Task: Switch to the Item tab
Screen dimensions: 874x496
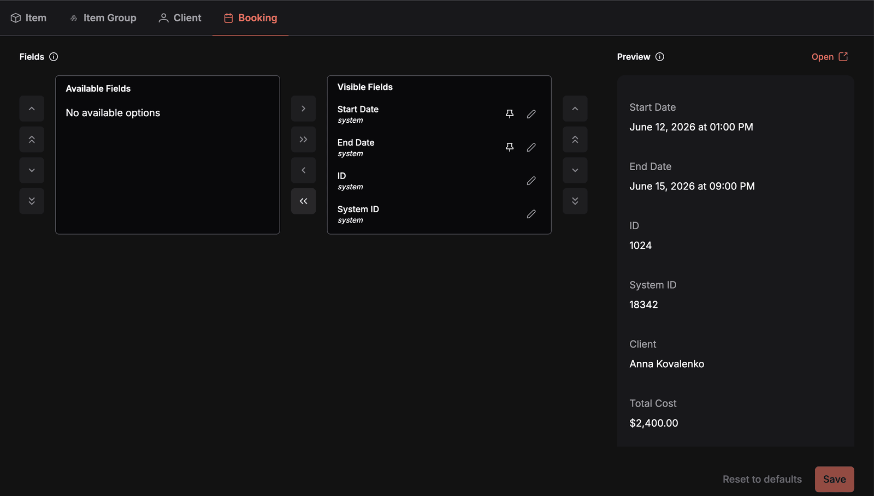Action: point(28,18)
